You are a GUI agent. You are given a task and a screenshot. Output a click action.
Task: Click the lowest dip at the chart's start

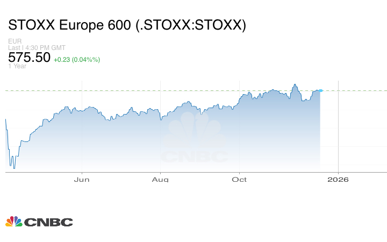[14, 168]
